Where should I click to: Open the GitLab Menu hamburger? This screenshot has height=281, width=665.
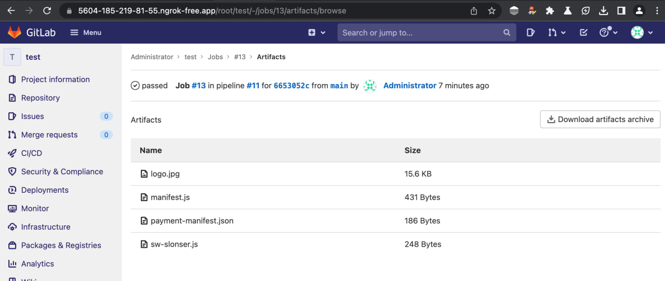pos(86,32)
